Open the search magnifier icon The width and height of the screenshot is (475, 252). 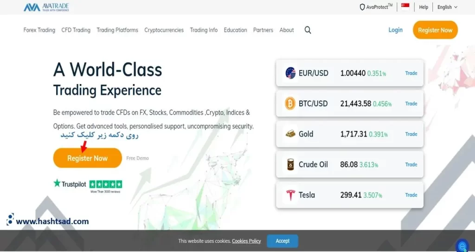[x=308, y=30]
